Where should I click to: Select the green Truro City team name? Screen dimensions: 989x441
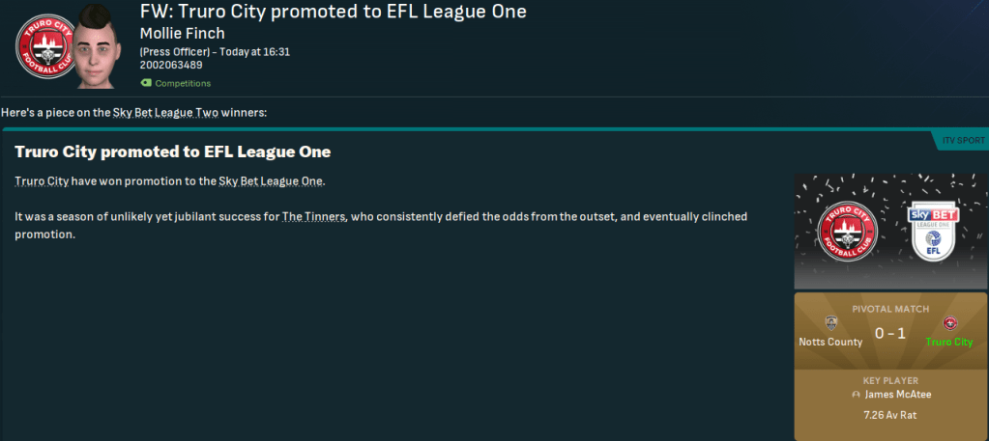[948, 342]
